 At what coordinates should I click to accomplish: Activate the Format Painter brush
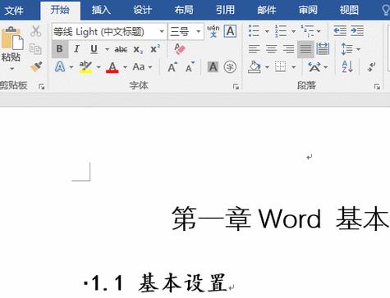pyautogui.click(x=36, y=66)
